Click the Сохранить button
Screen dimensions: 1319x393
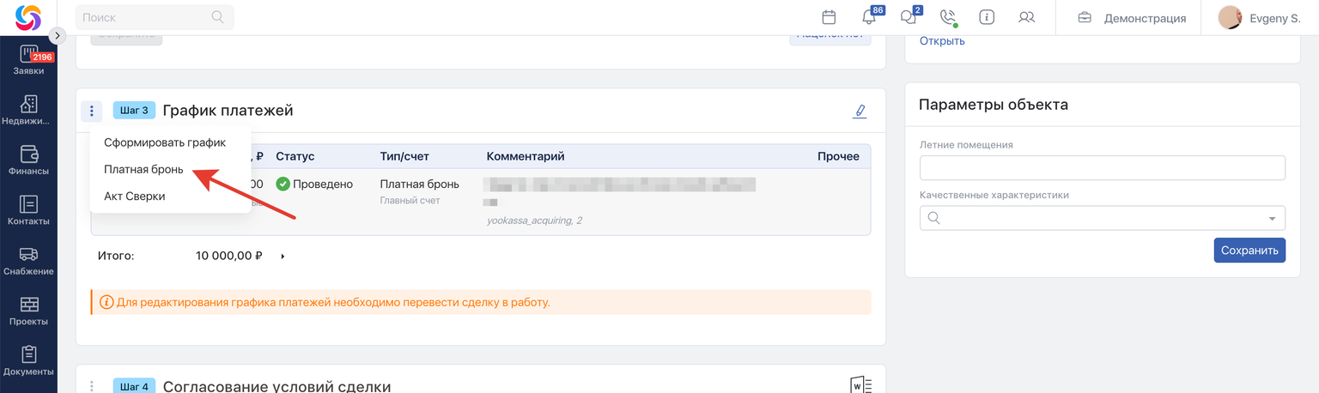pyautogui.click(x=1249, y=251)
